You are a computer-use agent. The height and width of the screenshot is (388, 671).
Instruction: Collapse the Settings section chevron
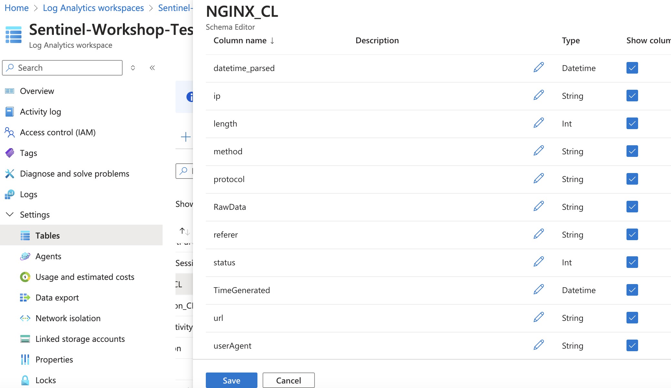pyautogui.click(x=10, y=214)
